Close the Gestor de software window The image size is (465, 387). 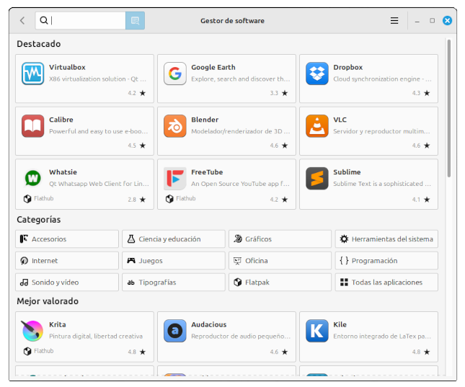click(447, 20)
